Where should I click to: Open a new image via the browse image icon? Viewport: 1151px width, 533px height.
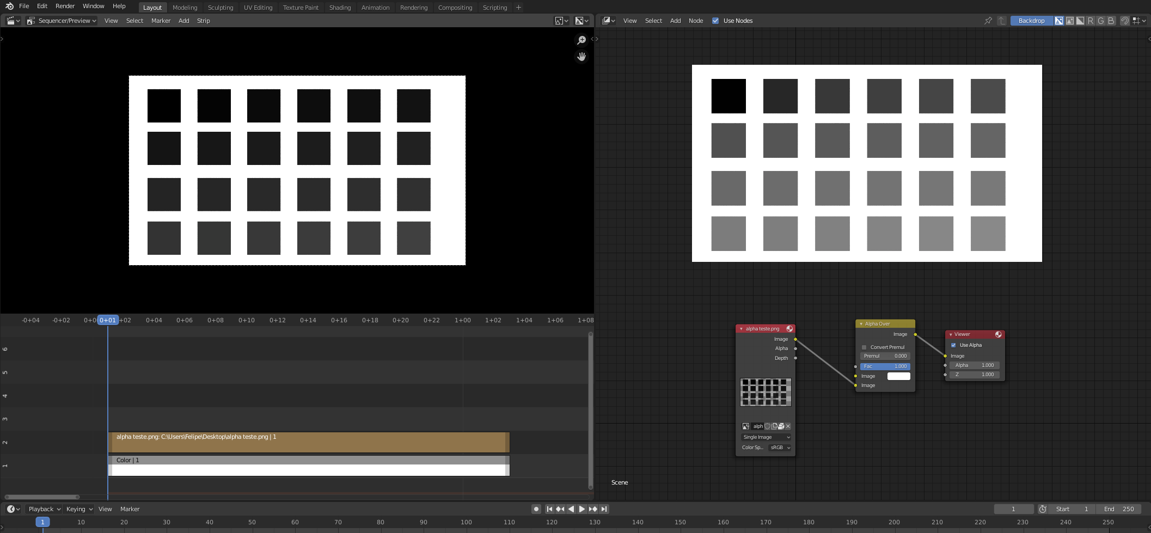(745, 426)
